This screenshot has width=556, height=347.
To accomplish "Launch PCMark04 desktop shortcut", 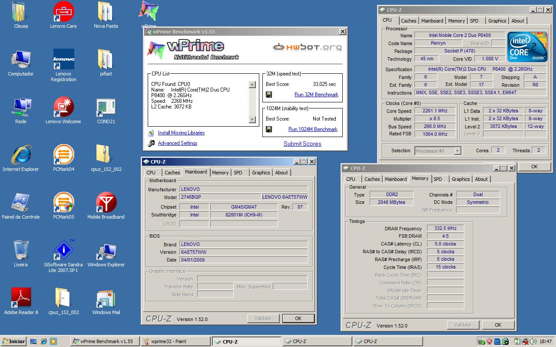I will point(63,155).
